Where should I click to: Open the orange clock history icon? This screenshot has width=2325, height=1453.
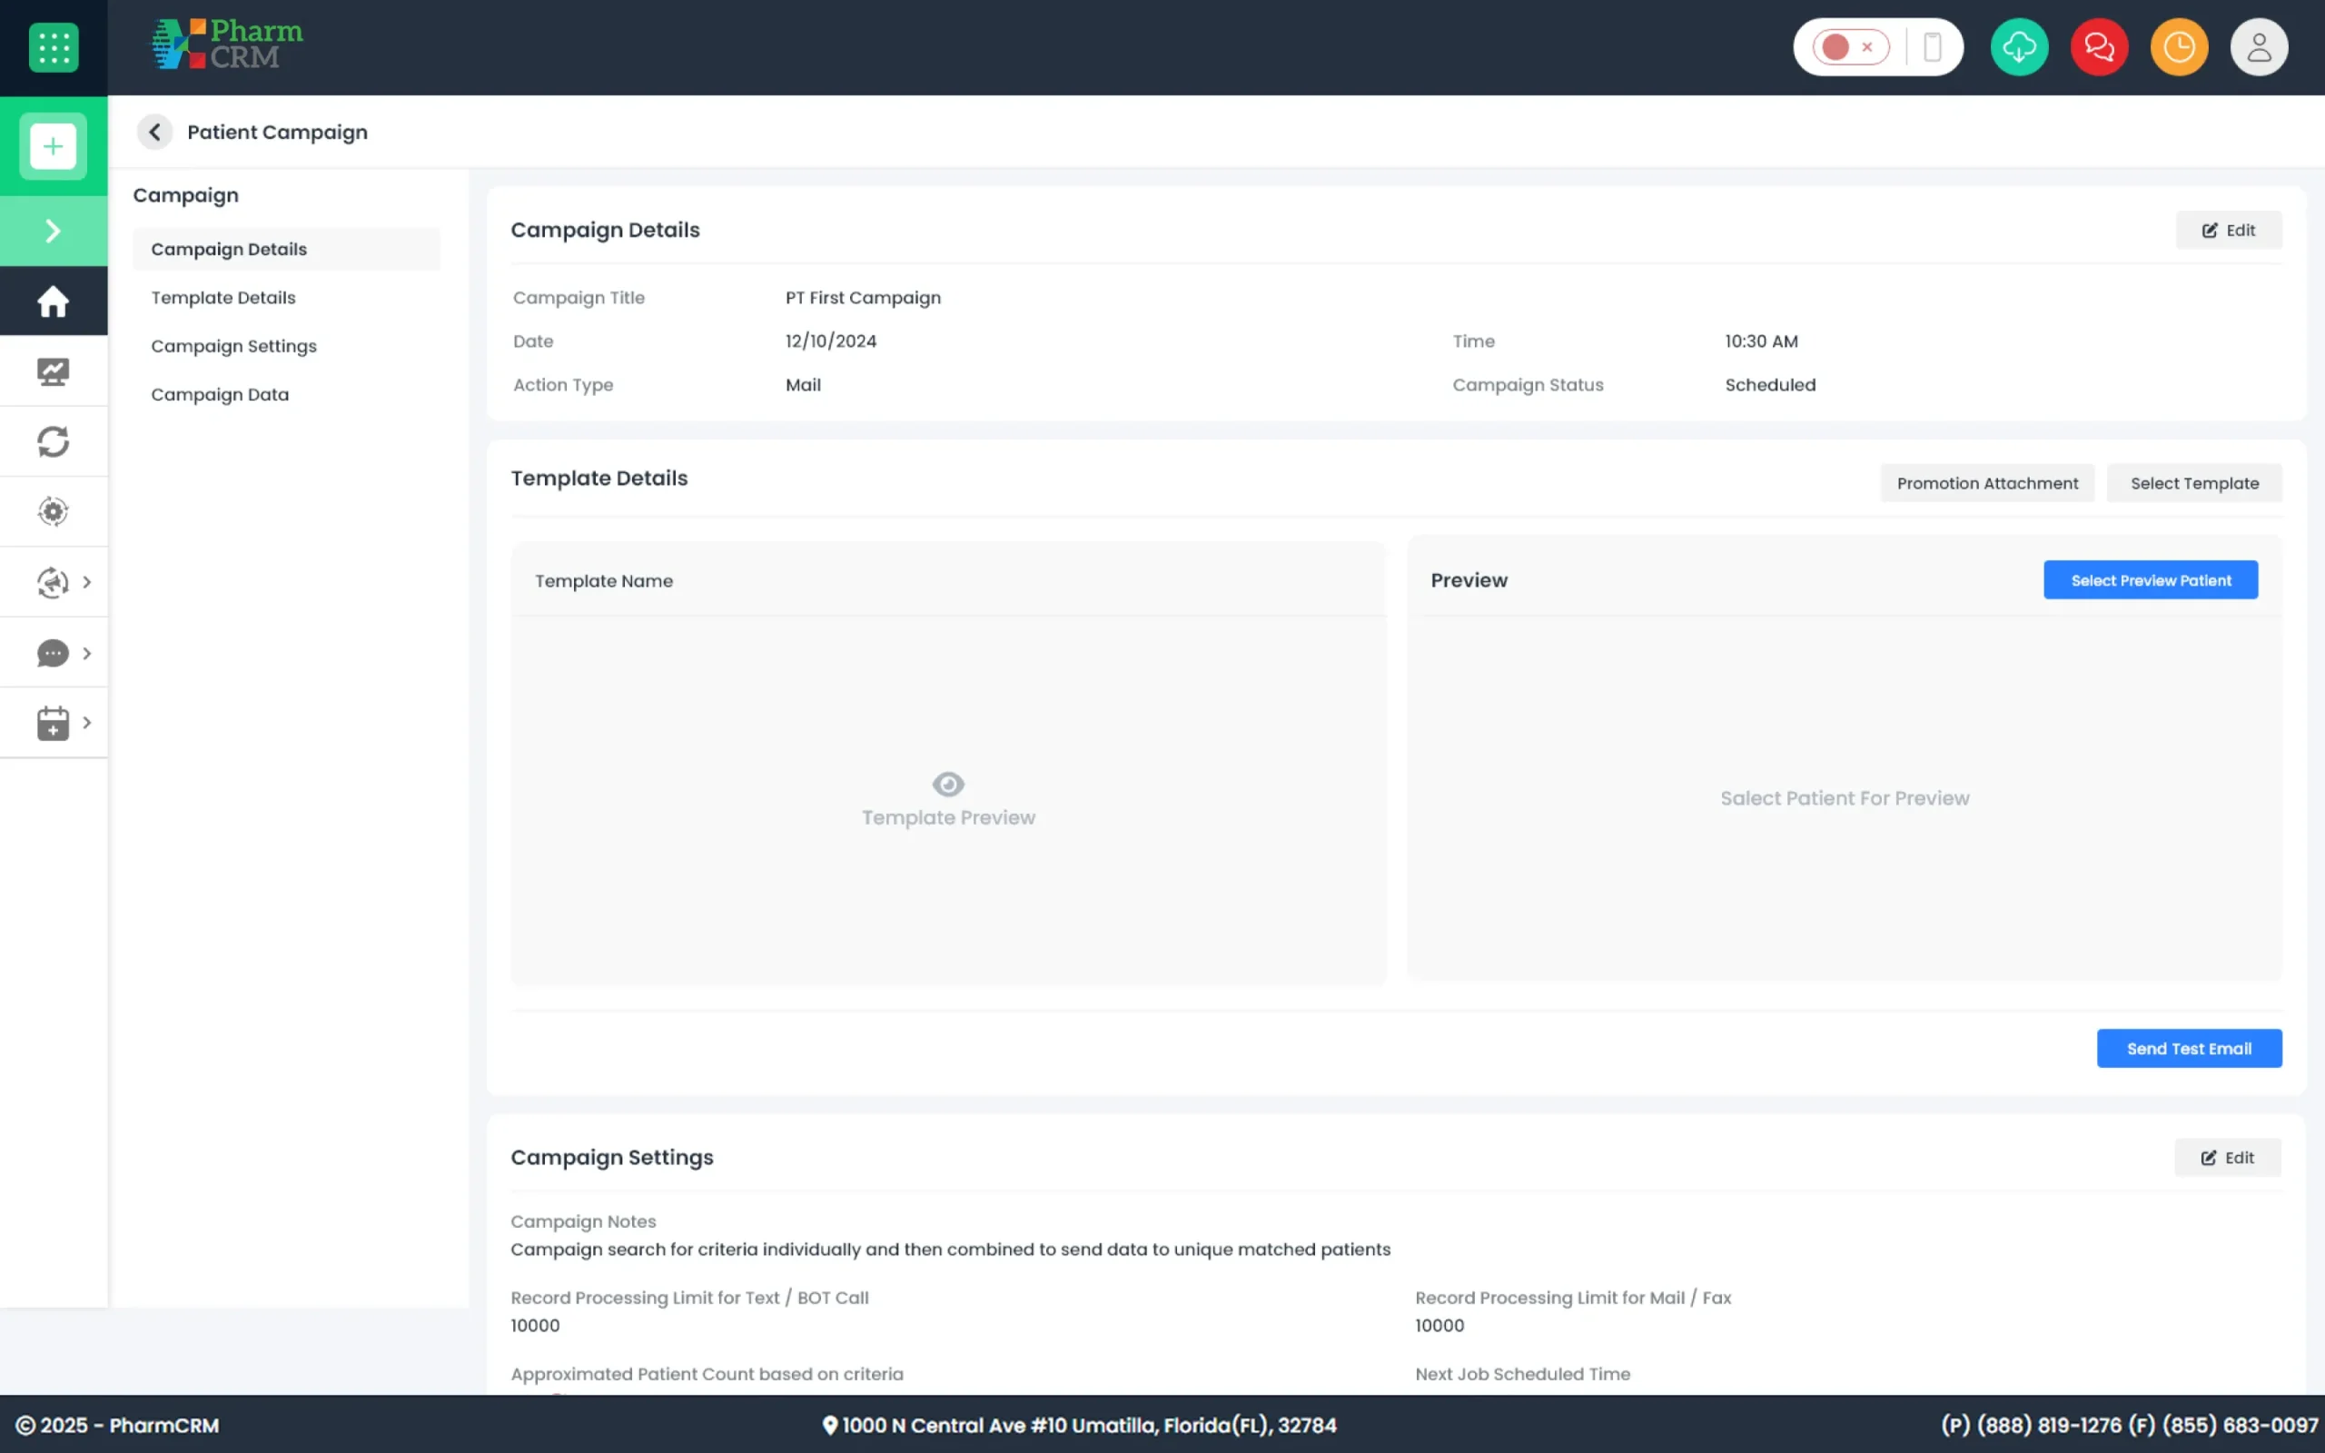[2179, 47]
